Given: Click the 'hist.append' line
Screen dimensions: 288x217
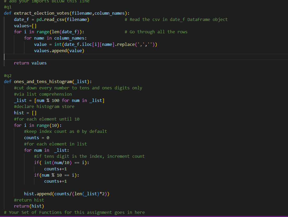Looking at the screenshot, I should point(67,194).
